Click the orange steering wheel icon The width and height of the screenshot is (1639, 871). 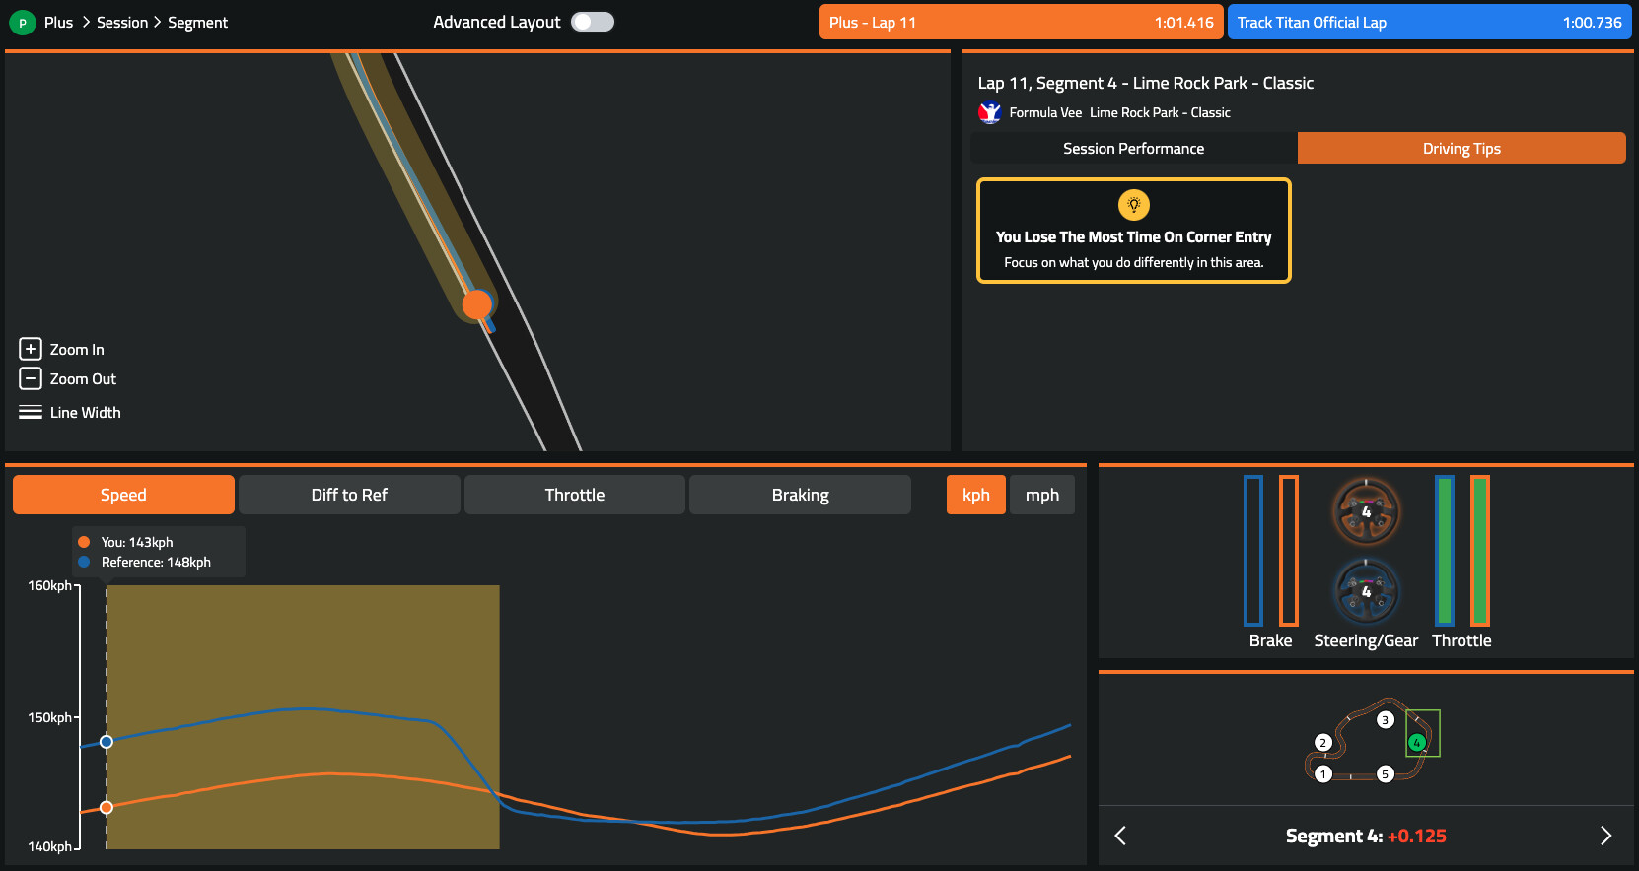pos(1366,511)
